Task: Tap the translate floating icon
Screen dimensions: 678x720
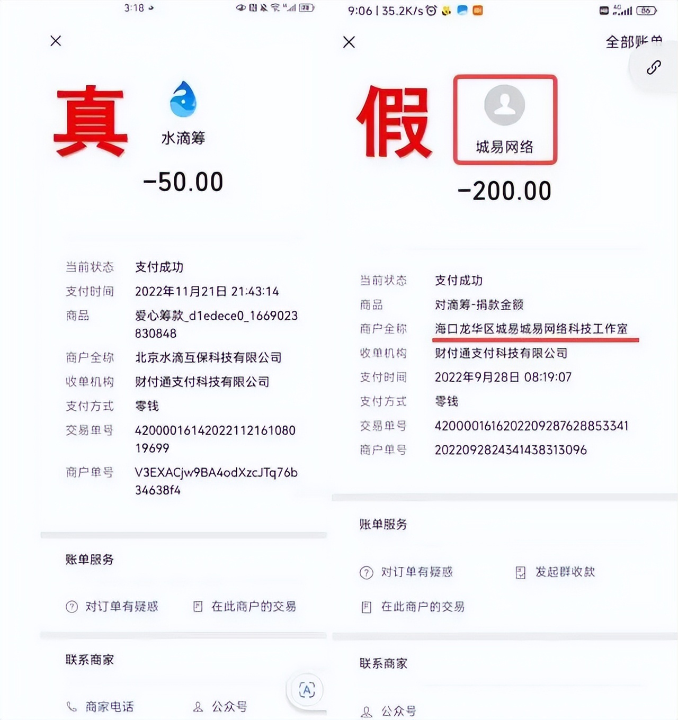Action: [x=307, y=689]
